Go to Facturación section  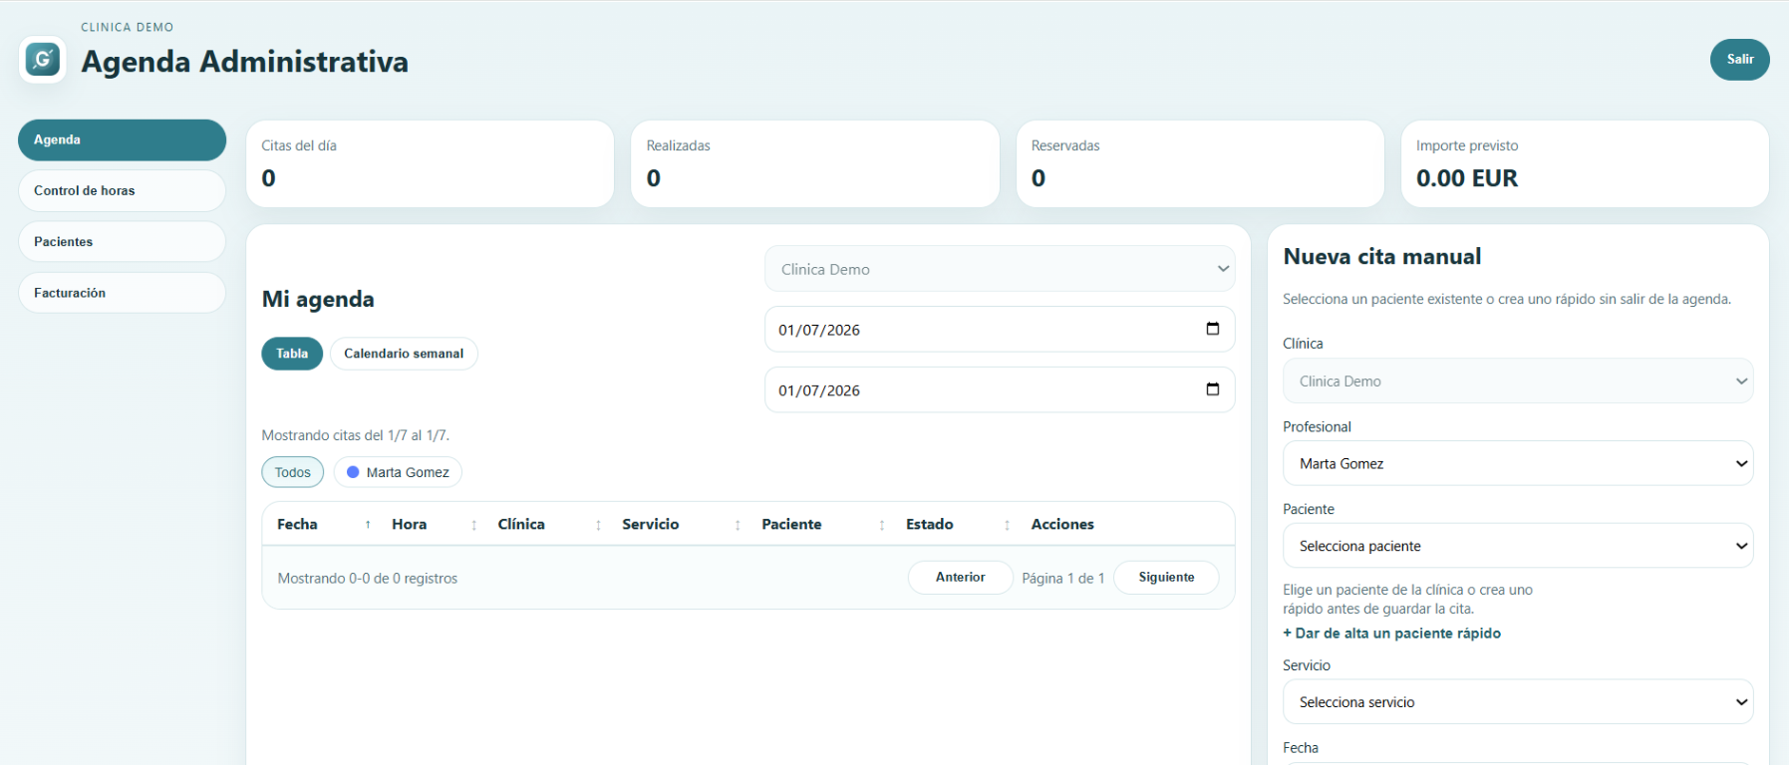click(122, 293)
